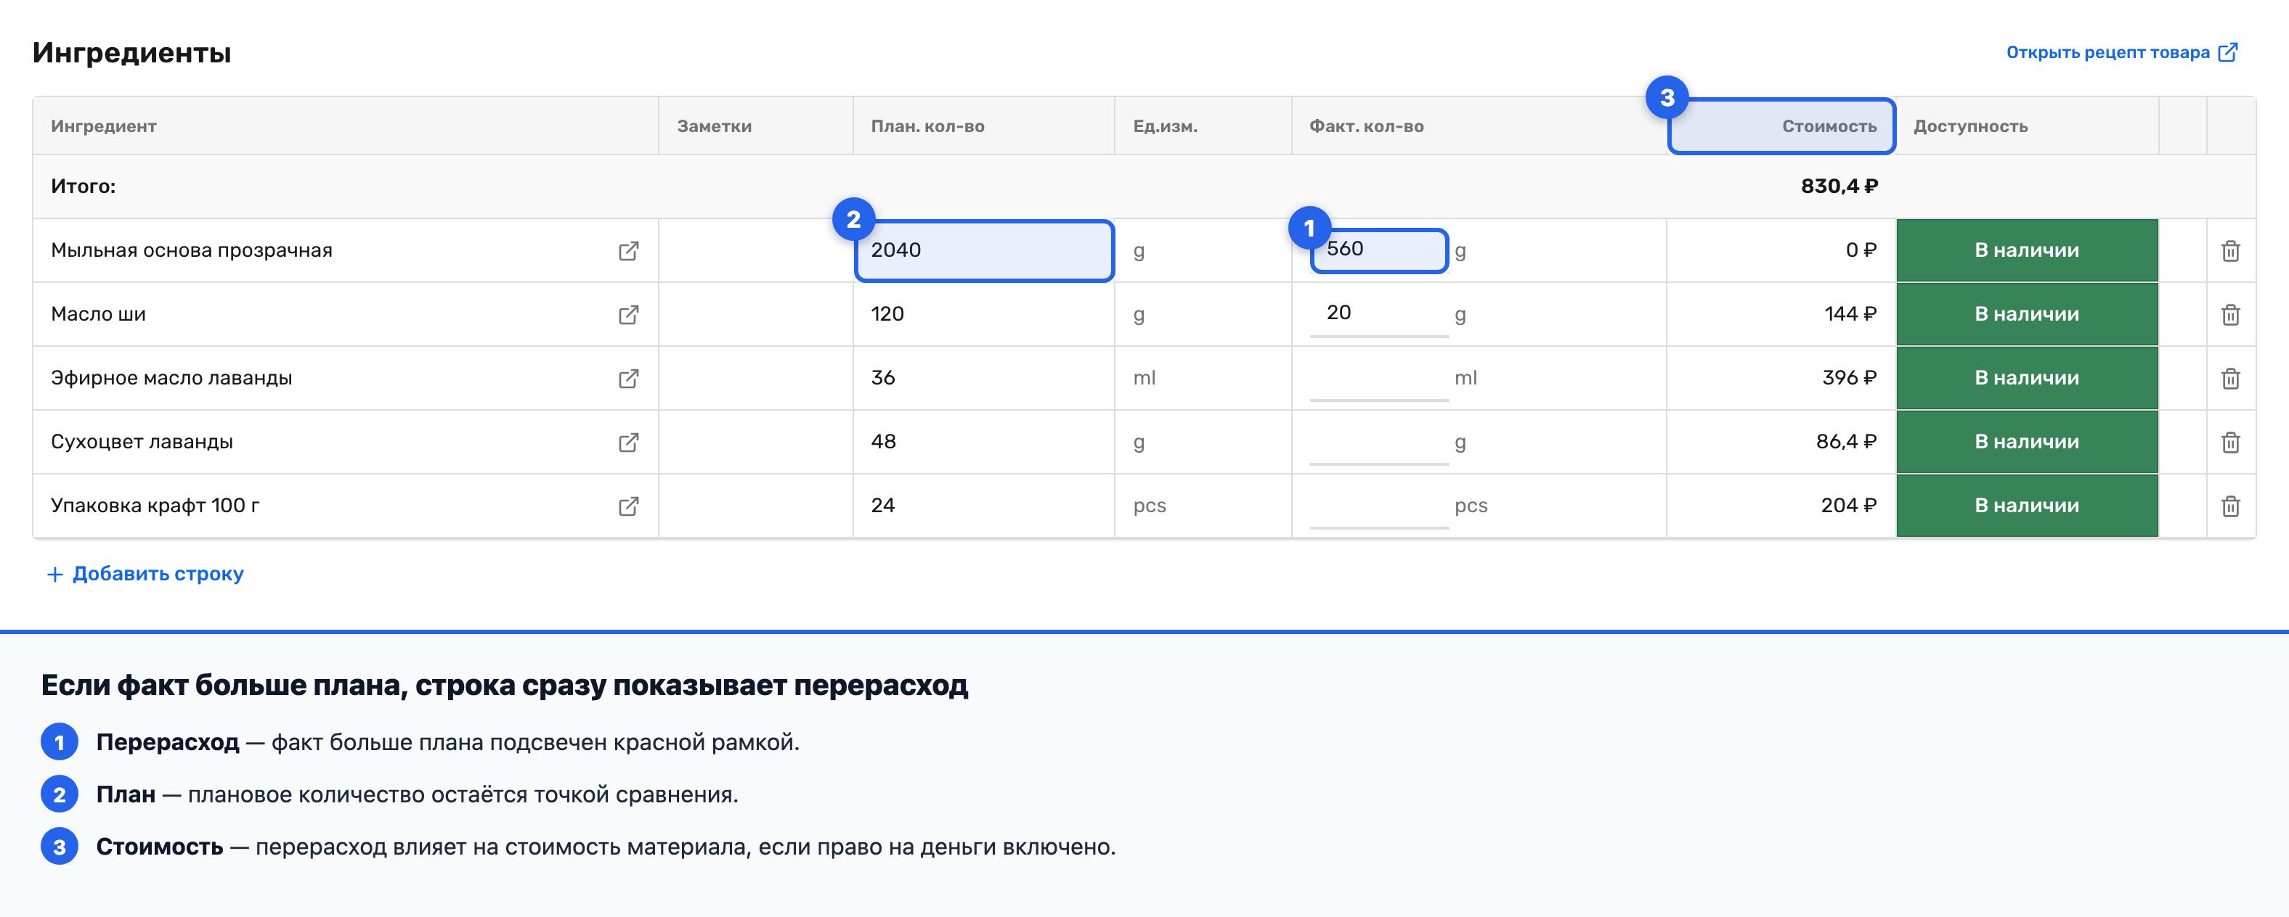Click unit ml in Эфирное масло row
This screenshot has width=2289, height=917.
tap(1144, 378)
